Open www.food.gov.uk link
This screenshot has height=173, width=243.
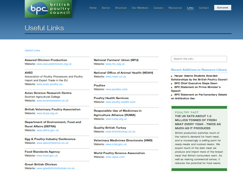point(47,156)
